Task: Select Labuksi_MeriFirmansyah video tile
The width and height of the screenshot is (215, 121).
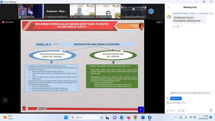Action: [x=134, y=11]
